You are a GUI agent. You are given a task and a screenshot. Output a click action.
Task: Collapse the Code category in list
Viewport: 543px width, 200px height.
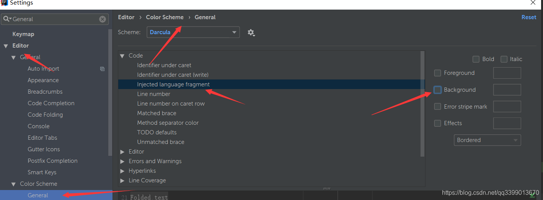[122, 56]
